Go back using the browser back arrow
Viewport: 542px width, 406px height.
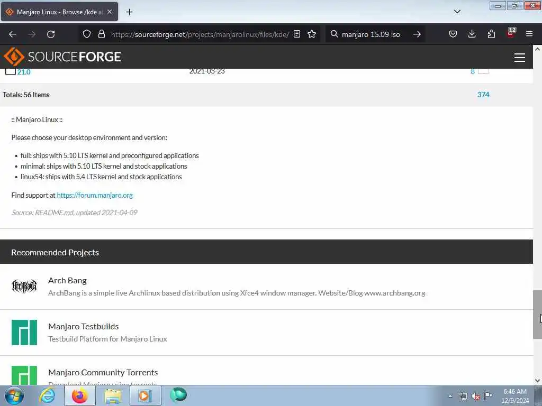(x=13, y=34)
